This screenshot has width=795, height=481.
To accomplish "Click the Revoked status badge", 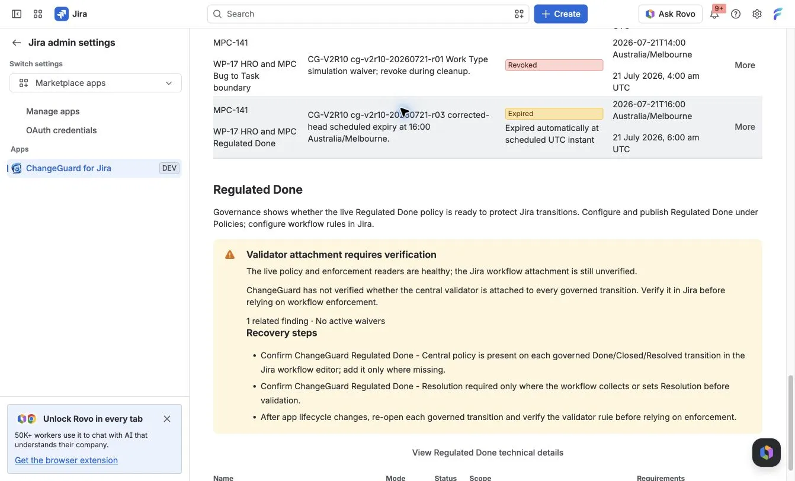I will (x=554, y=65).
